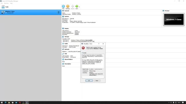
Task: Close the VirtualBox Error dialog
Action: [x=103, y=44]
